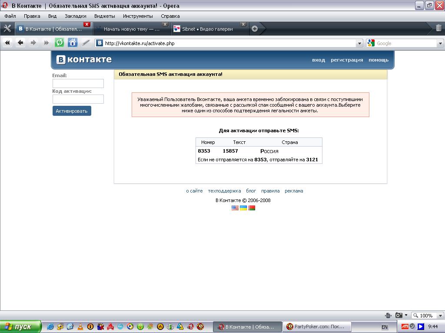Close the В Контакте tab
The height and width of the screenshot is (333, 445).
tap(87, 24)
